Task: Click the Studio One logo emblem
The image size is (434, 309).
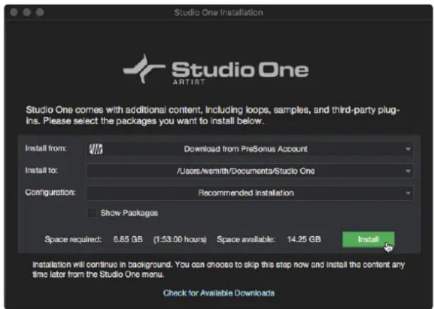Action: coord(144,69)
